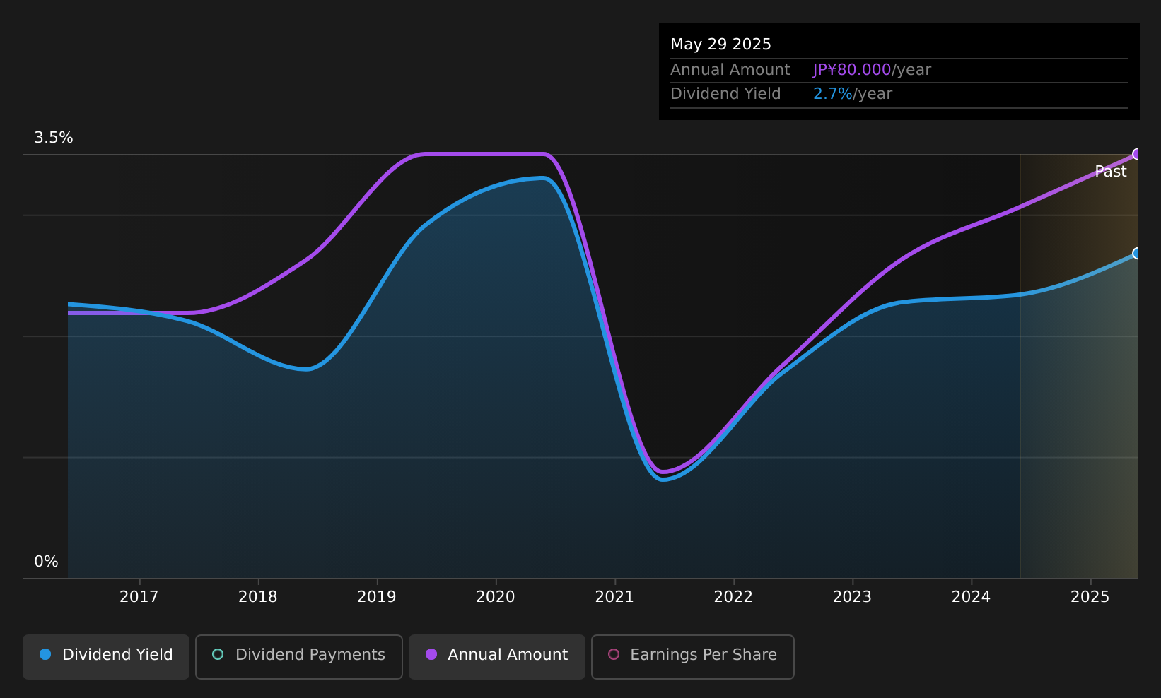
Task: Click the teal Dividend Payments circle icon
Action: 218,654
